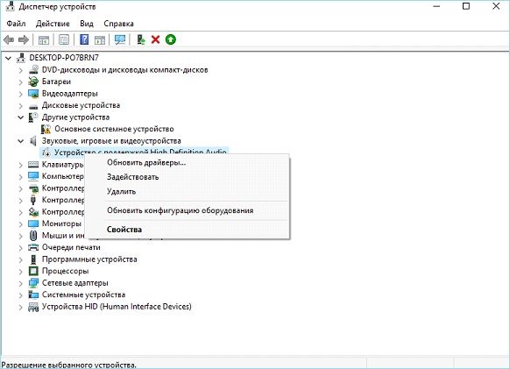Screen dimensions: 510x369
Task: Expand the DVD-дисководы category chevron
Action: click(20, 70)
